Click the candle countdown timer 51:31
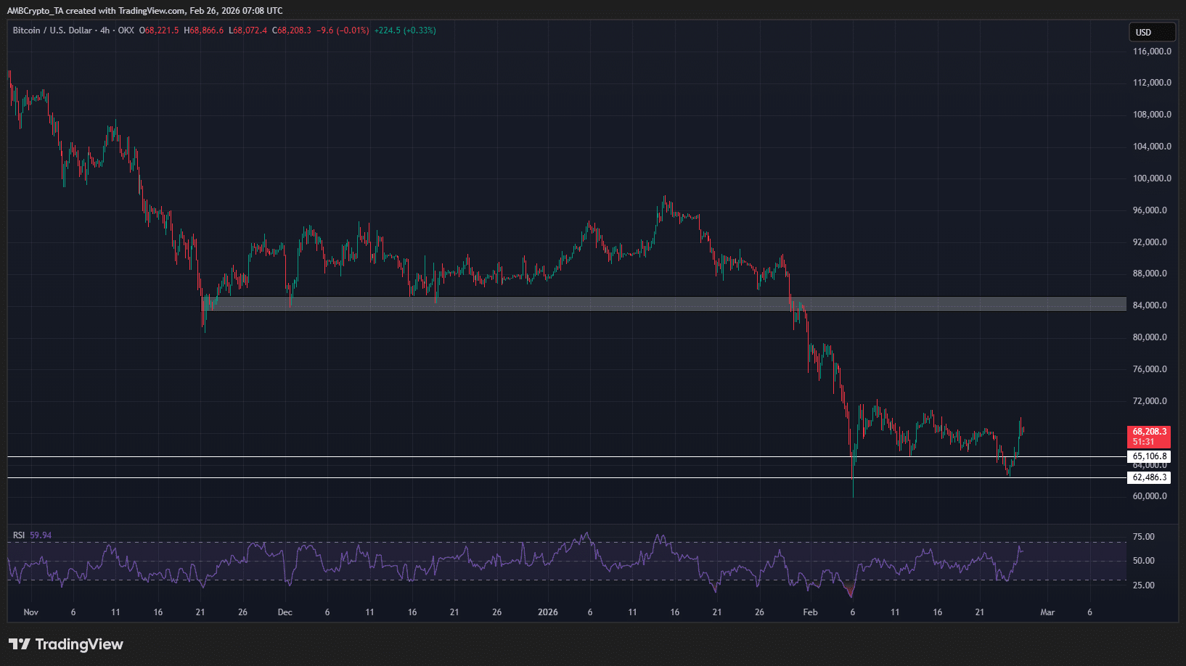This screenshot has width=1186, height=666. coord(1144,442)
